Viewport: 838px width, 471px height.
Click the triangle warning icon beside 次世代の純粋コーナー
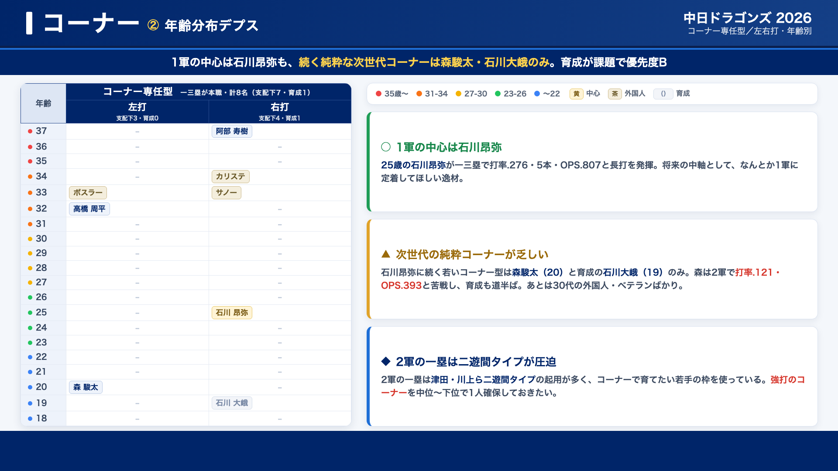tap(386, 254)
